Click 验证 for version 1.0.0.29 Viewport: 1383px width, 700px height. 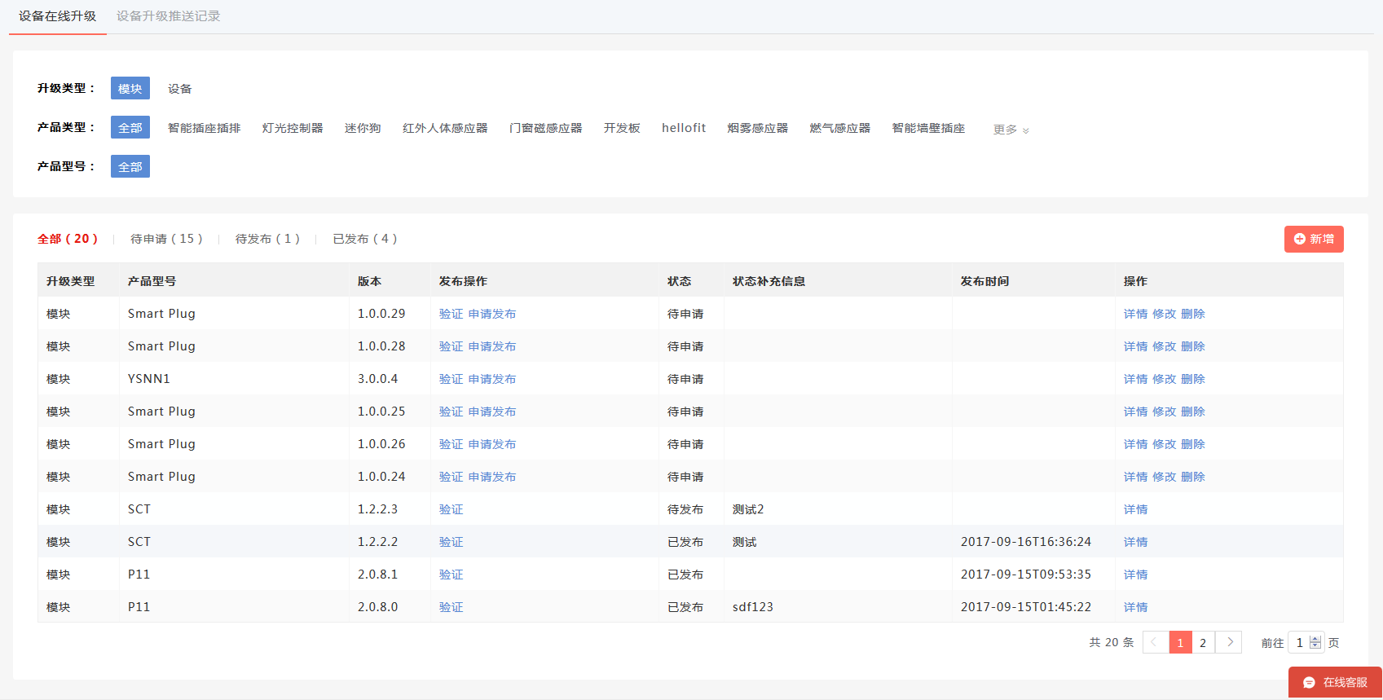[x=451, y=314]
